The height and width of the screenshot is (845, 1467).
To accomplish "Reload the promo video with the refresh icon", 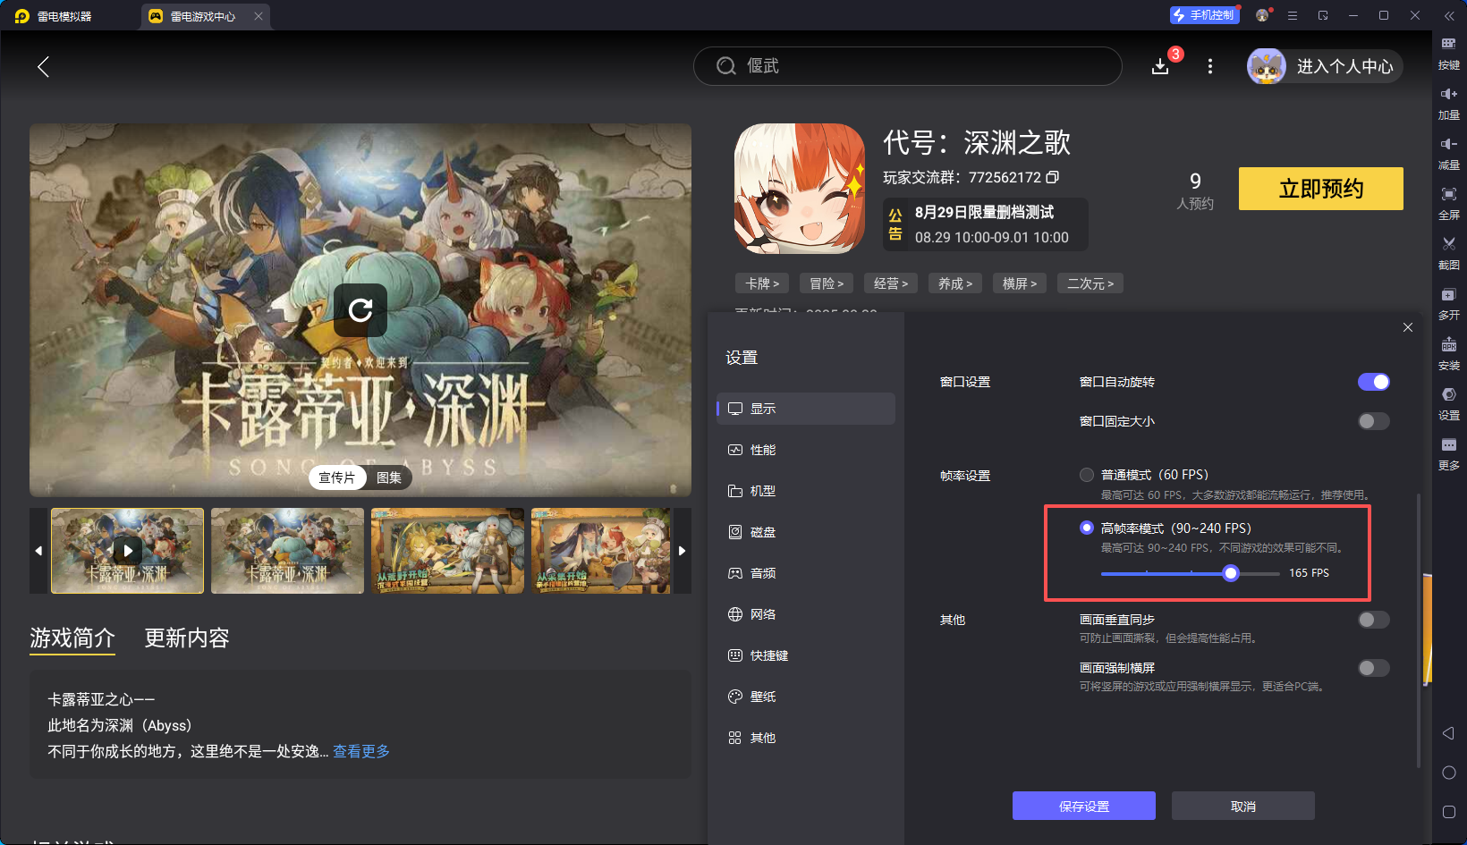I will [x=360, y=310].
